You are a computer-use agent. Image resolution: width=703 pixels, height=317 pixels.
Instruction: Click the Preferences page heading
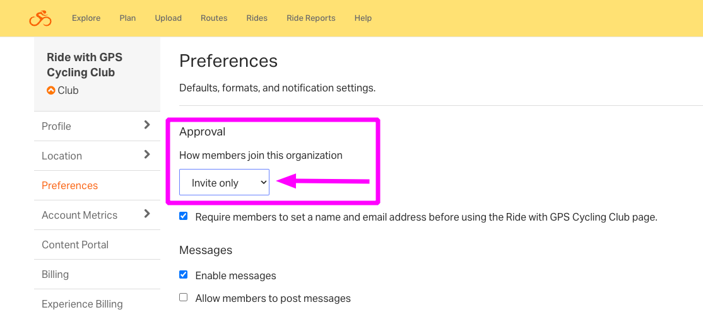pos(228,61)
